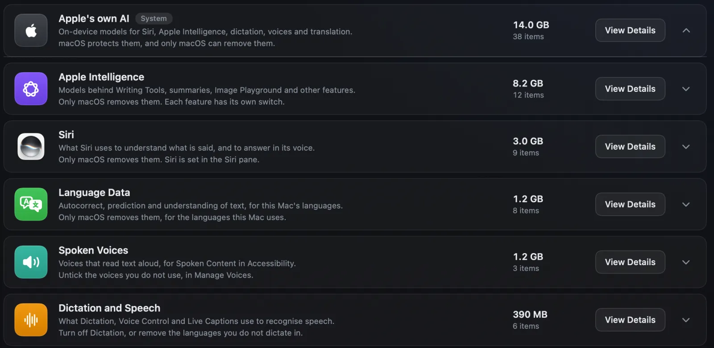Expand the Language Data row
The height and width of the screenshot is (348, 714).
point(686,205)
